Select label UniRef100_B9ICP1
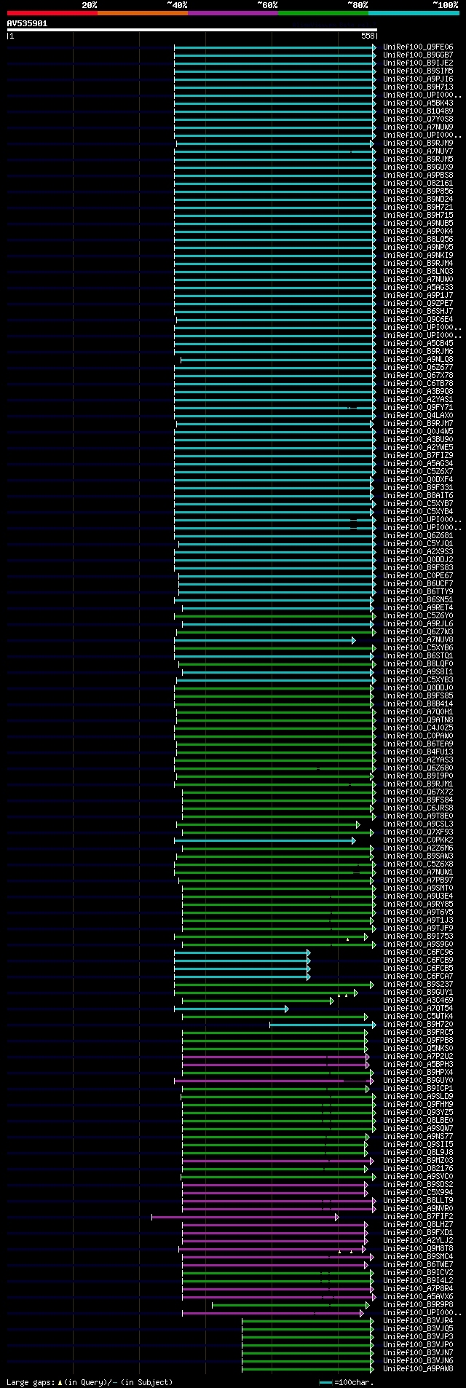The image size is (466, 1388). (x=418, y=1088)
